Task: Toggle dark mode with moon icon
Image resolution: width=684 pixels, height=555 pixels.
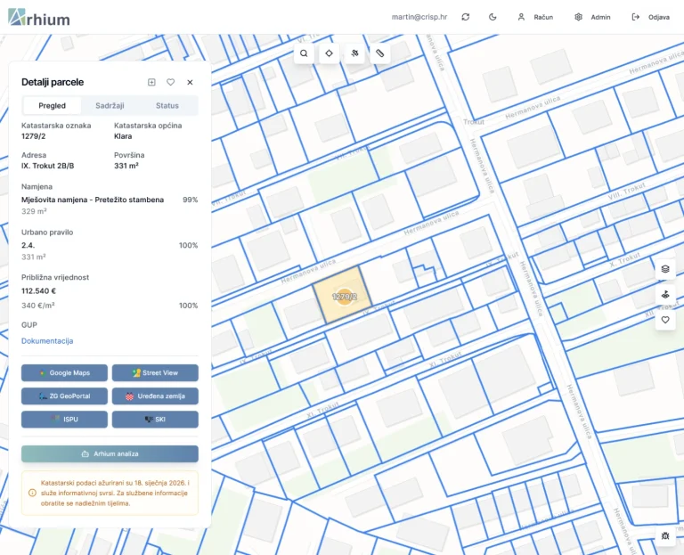Action: pyautogui.click(x=493, y=17)
